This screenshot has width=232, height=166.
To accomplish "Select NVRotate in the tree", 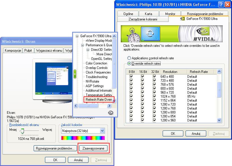I will coord(93,81).
